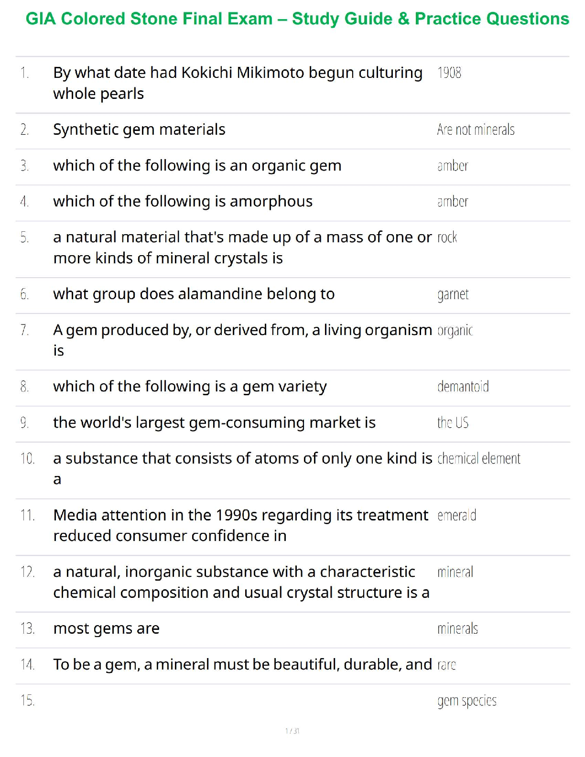Click the amorphous question text
The width and height of the screenshot is (585, 757).
tap(183, 201)
